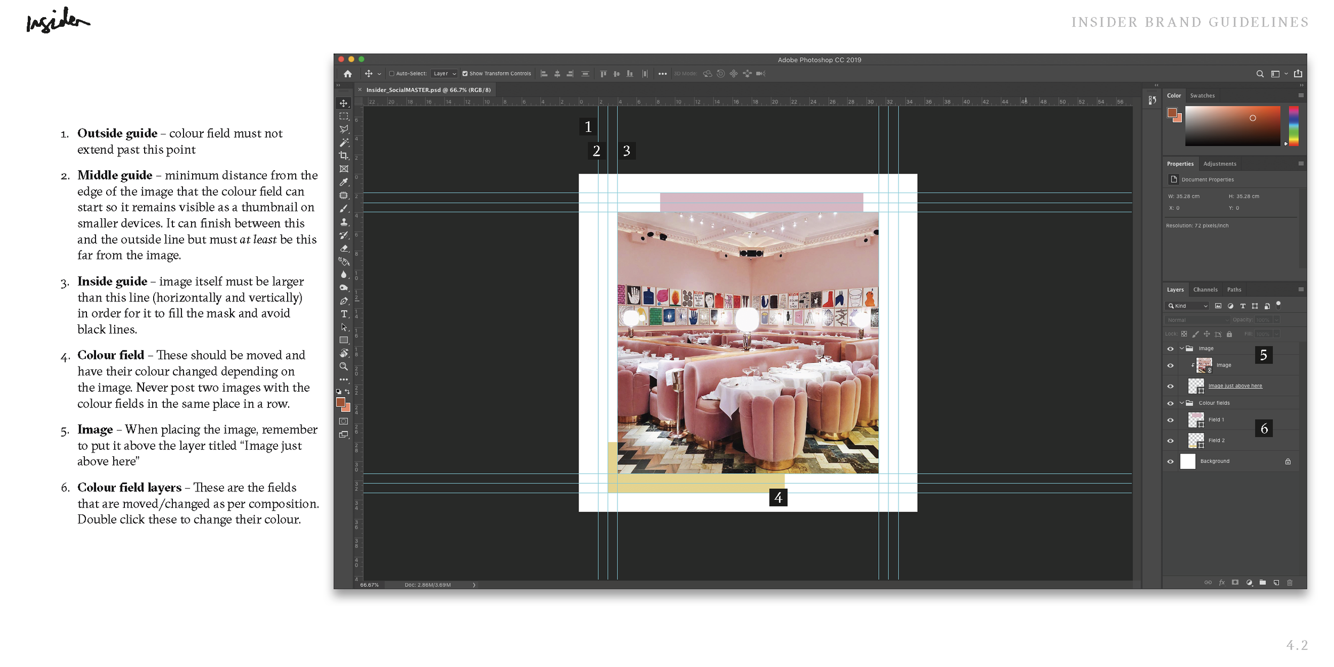Select the Horizontal Type tool
1334x667 pixels.
[x=344, y=314]
